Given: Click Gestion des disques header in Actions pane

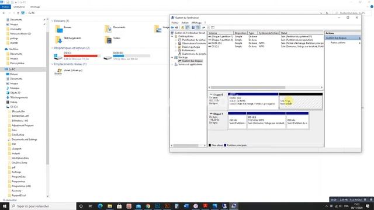Looking at the screenshot, I should click(343, 38).
